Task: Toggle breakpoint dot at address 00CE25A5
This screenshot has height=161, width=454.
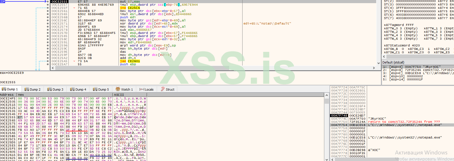Action: (48, 61)
